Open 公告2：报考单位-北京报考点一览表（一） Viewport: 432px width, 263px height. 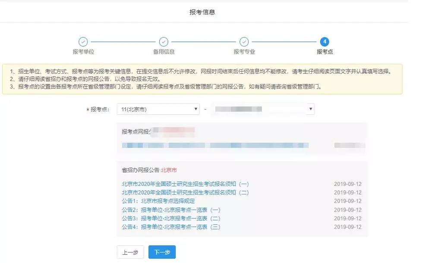click(x=171, y=210)
